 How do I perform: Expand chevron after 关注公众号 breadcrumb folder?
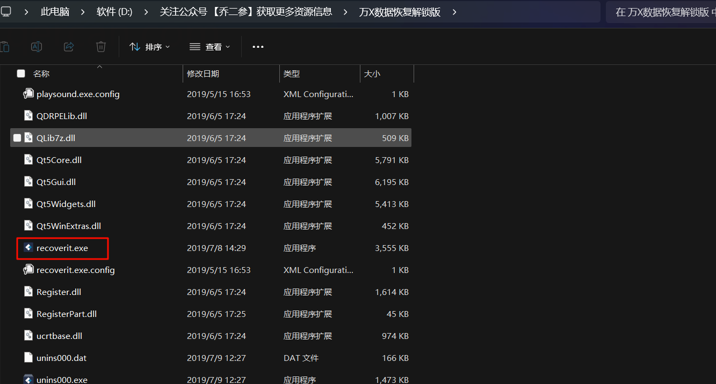(345, 12)
